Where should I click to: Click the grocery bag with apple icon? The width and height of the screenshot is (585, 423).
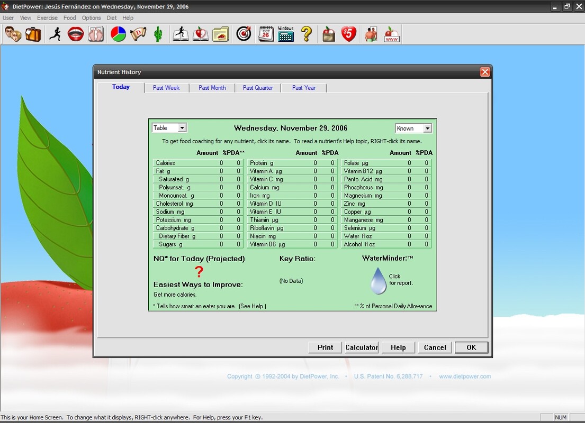pos(329,34)
